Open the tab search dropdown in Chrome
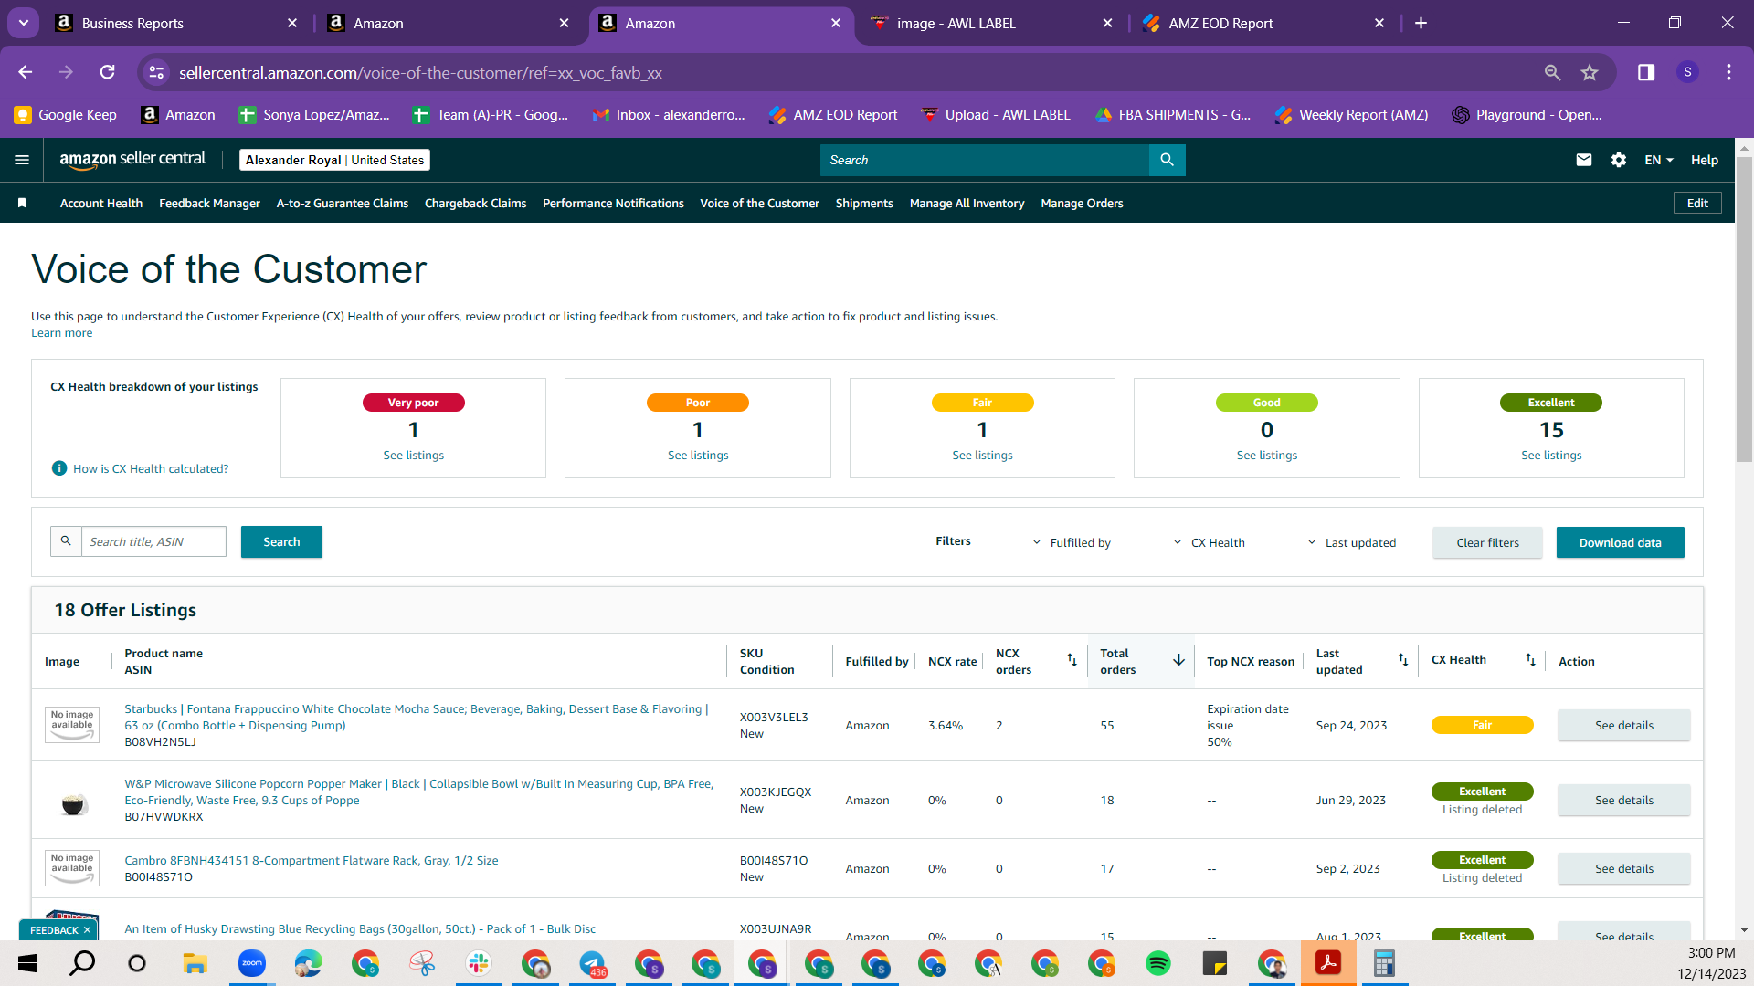 23,23
